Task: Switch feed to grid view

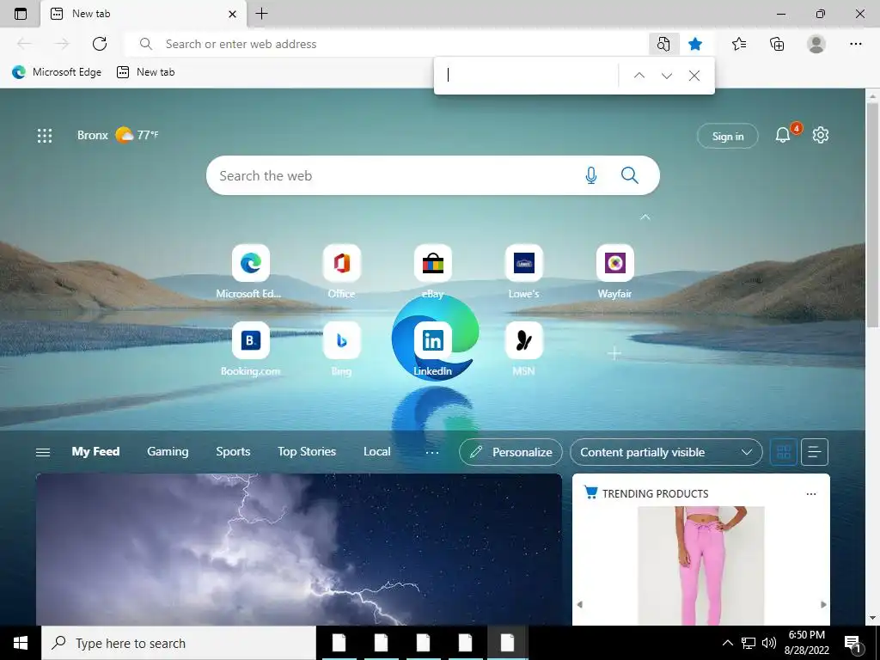Action: 784,452
